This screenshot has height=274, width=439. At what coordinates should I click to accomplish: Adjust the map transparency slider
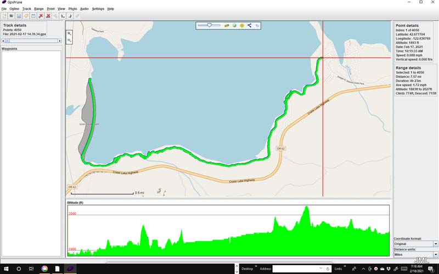point(209,25)
